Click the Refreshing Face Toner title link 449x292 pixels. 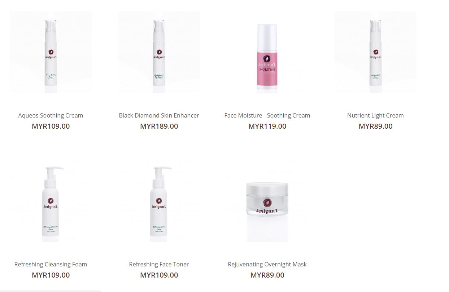(159, 264)
